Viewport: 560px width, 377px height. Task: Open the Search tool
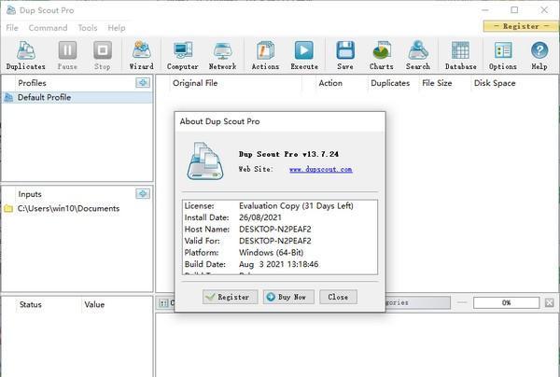[418, 55]
